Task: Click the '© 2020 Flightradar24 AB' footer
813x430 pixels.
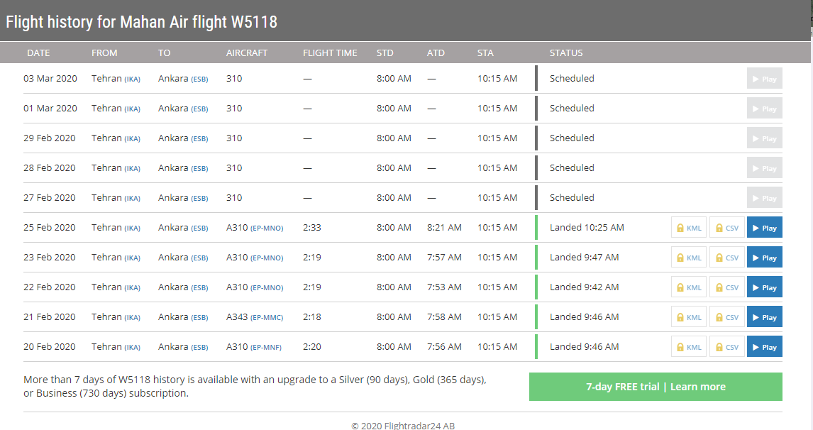Action: point(403,425)
